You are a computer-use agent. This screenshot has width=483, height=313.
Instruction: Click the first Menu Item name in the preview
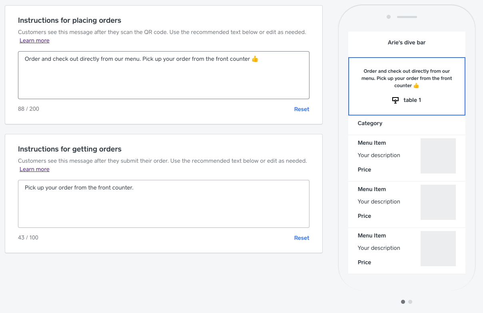tap(372, 143)
